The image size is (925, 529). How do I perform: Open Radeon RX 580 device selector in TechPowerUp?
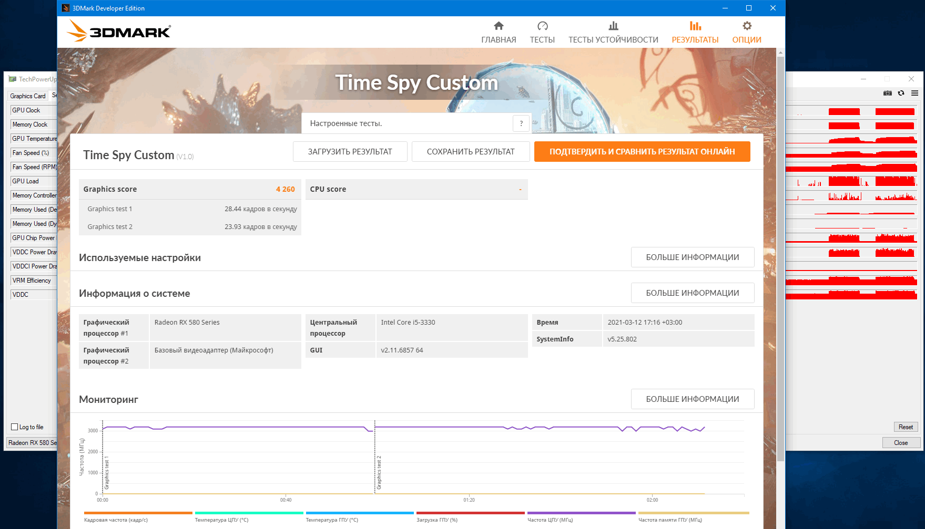pyautogui.click(x=32, y=443)
